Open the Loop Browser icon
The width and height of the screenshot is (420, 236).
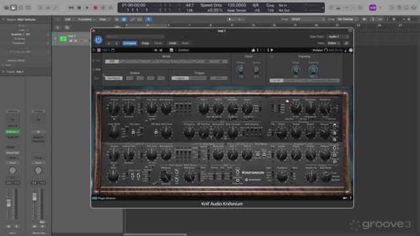click(x=406, y=8)
